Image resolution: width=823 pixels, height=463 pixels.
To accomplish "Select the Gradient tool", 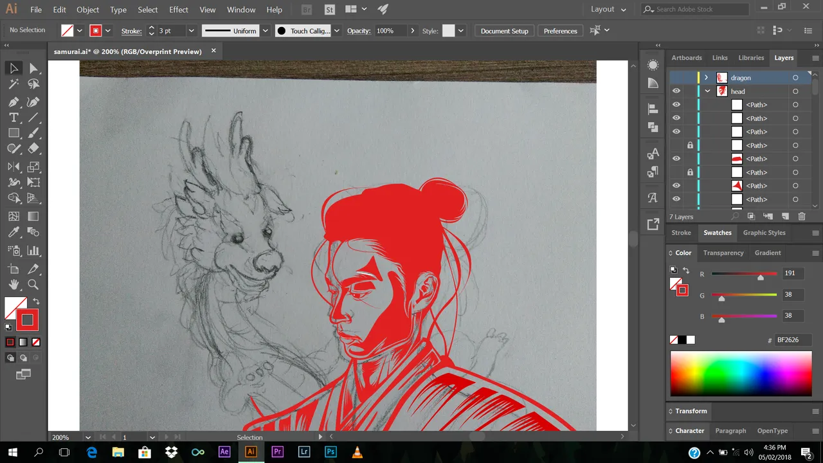I will click(x=33, y=217).
